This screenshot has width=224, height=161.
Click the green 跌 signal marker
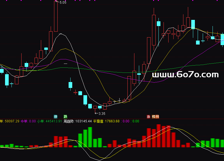(66, 116)
